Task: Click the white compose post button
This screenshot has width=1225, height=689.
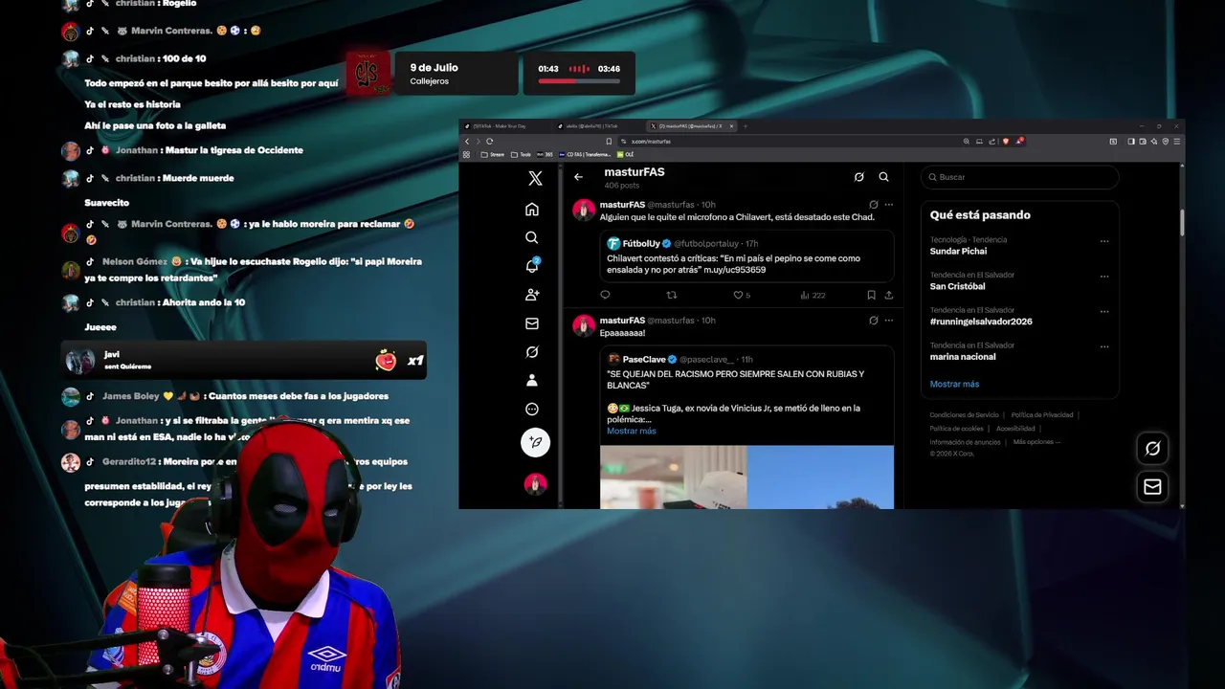Action: click(535, 442)
